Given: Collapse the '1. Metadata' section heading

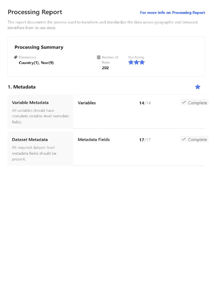Looking at the screenshot, I should [x=22, y=87].
